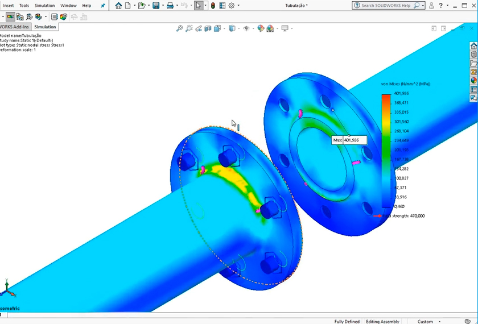
Task: Switch to the Simulation tab
Action: pyautogui.click(x=45, y=27)
